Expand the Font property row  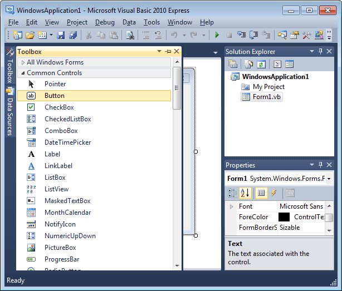pyautogui.click(x=231, y=207)
